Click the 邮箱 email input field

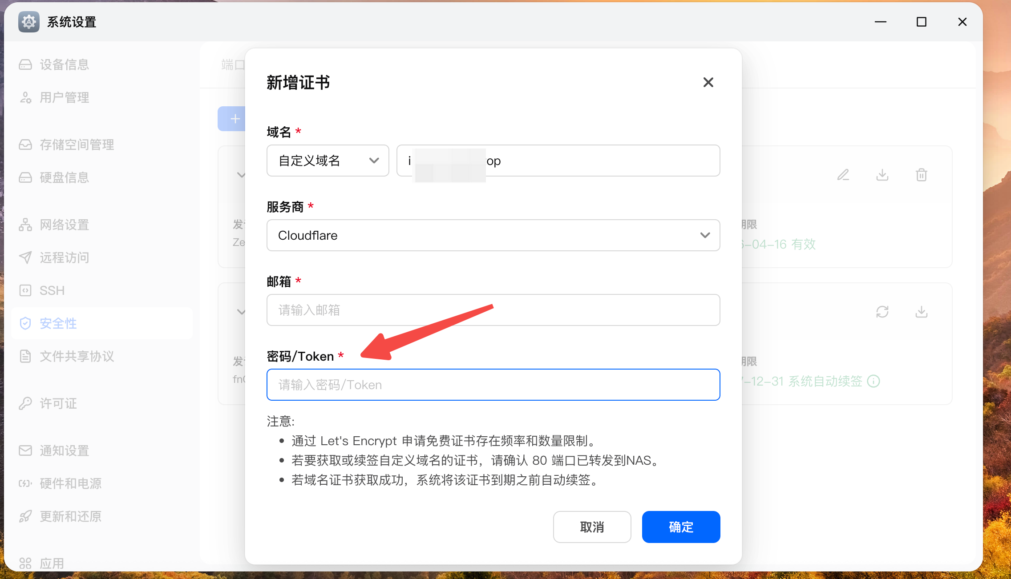[x=493, y=310]
